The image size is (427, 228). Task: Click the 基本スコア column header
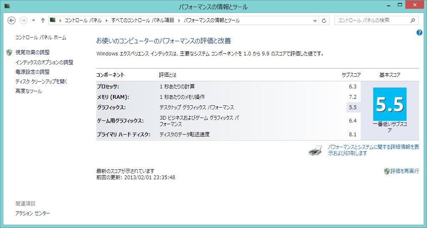(x=390, y=75)
